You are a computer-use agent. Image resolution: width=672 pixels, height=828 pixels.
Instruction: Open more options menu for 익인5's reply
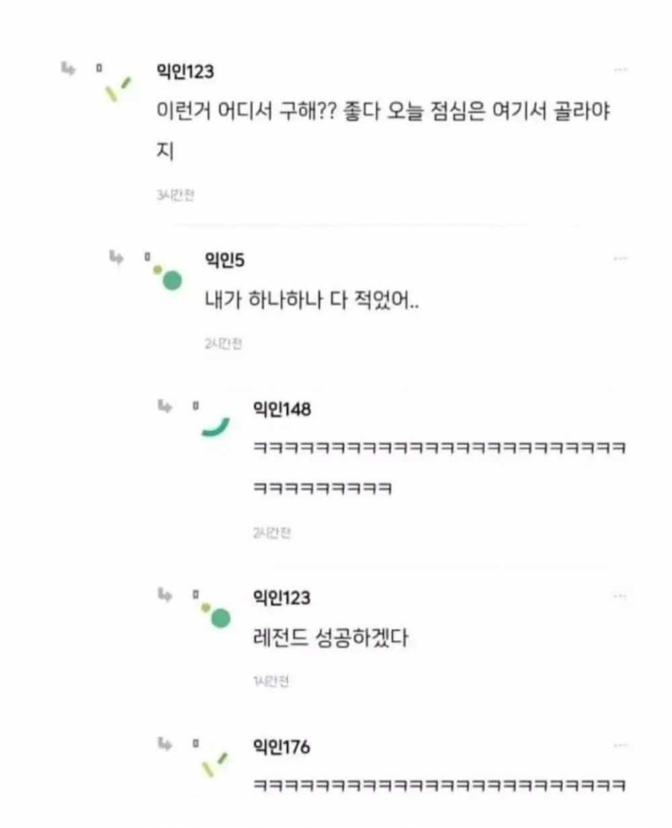click(620, 259)
